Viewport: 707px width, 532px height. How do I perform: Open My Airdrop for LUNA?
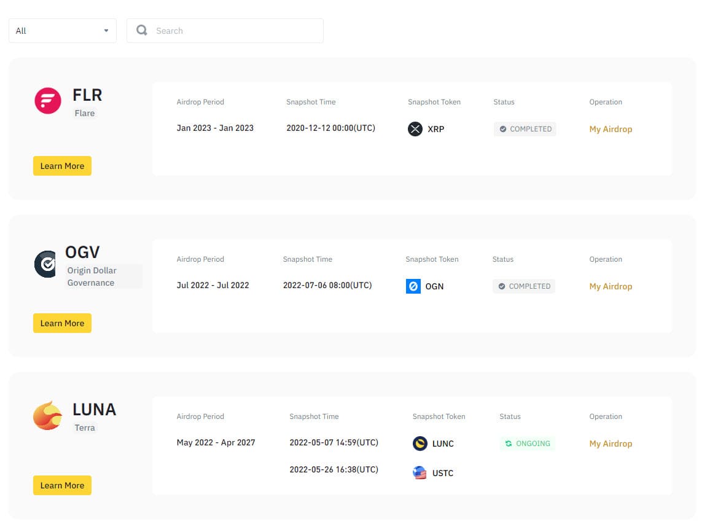click(611, 444)
